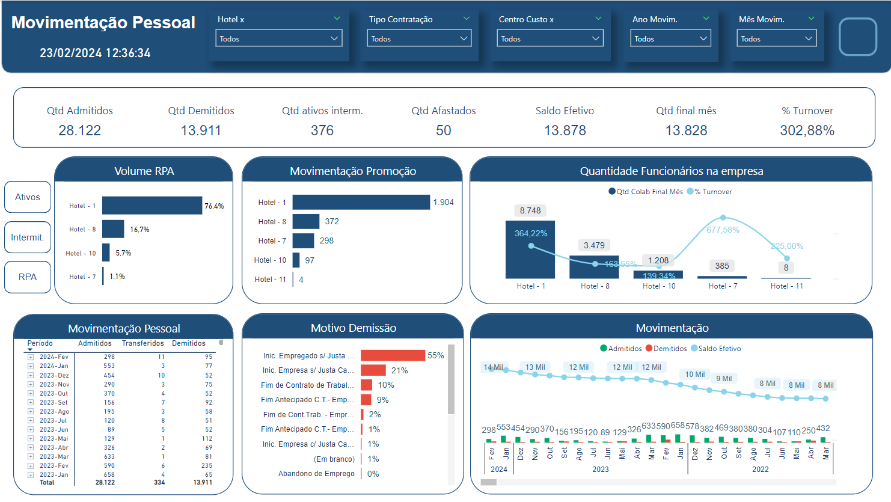Expand the 2023-Mai period row
Image resolution: width=891 pixels, height=502 pixels.
(x=31, y=439)
